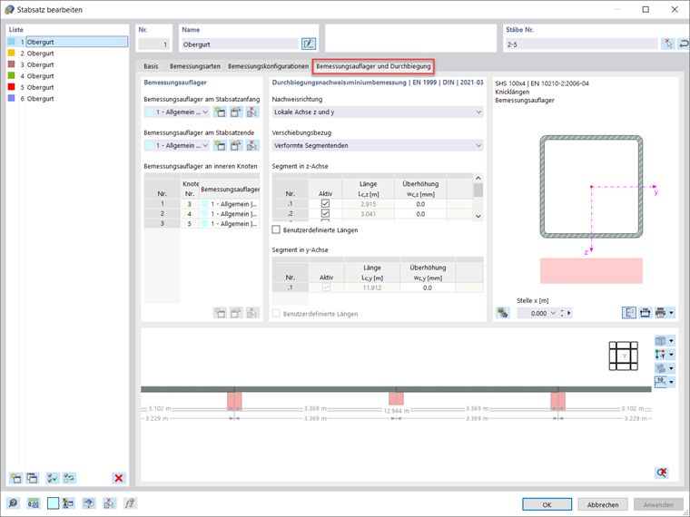
Task: Click the Anwenden button
Action: (658, 504)
